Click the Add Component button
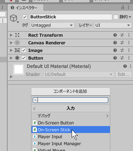 (x=71, y=91)
